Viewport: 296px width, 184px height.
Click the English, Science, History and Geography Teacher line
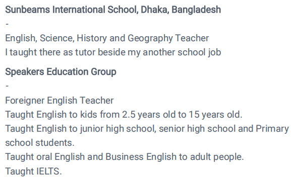pos(107,38)
